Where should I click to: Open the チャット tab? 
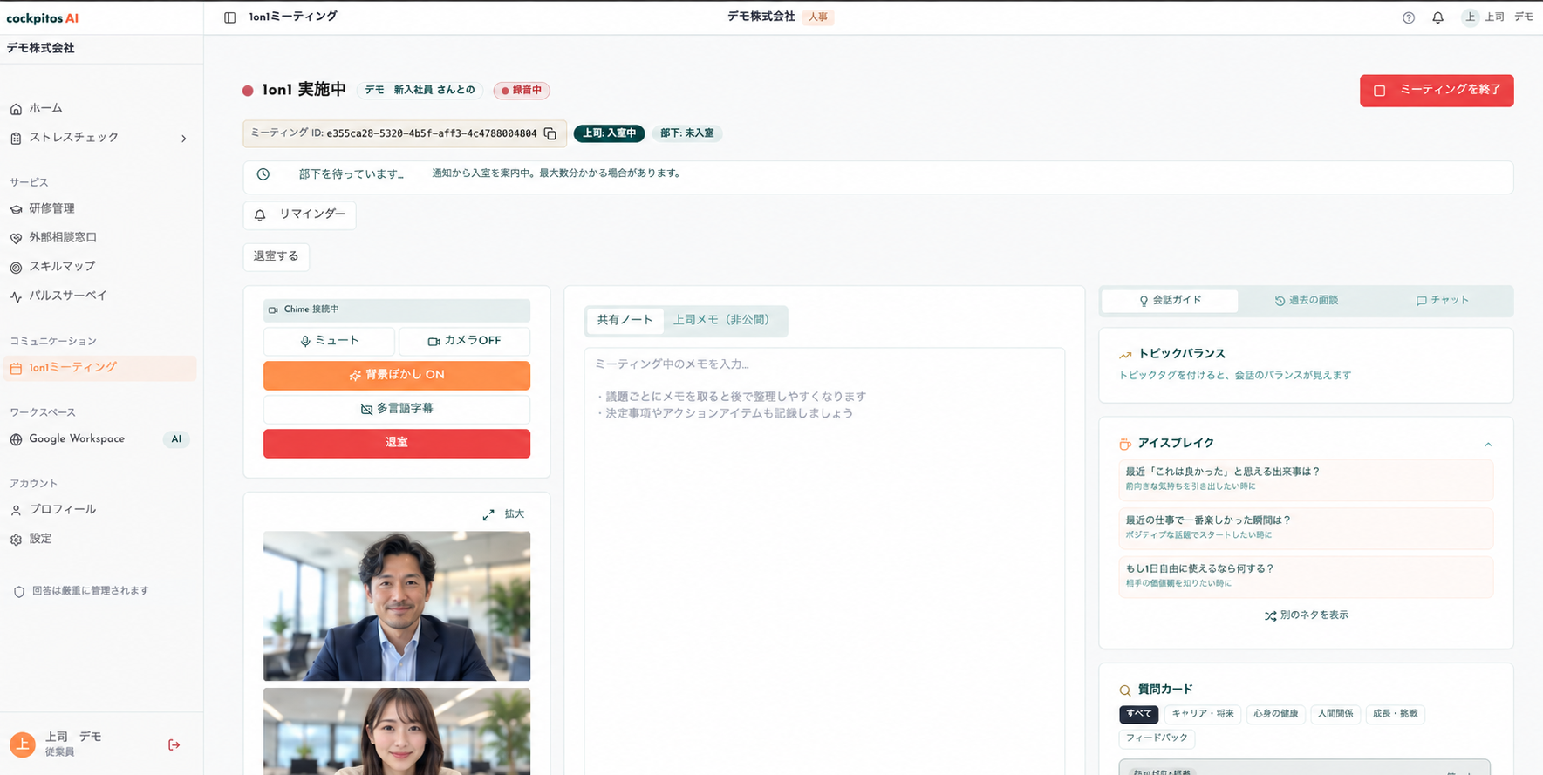pyautogui.click(x=1443, y=301)
